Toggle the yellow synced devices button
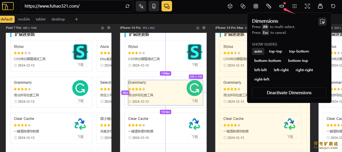This screenshot has width=342, height=152. point(167,6)
